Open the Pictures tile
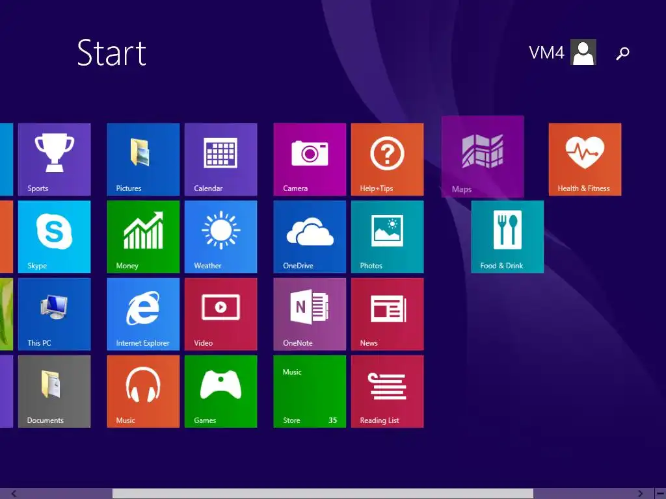The width and height of the screenshot is (666, 499). (x=143, y=160)
